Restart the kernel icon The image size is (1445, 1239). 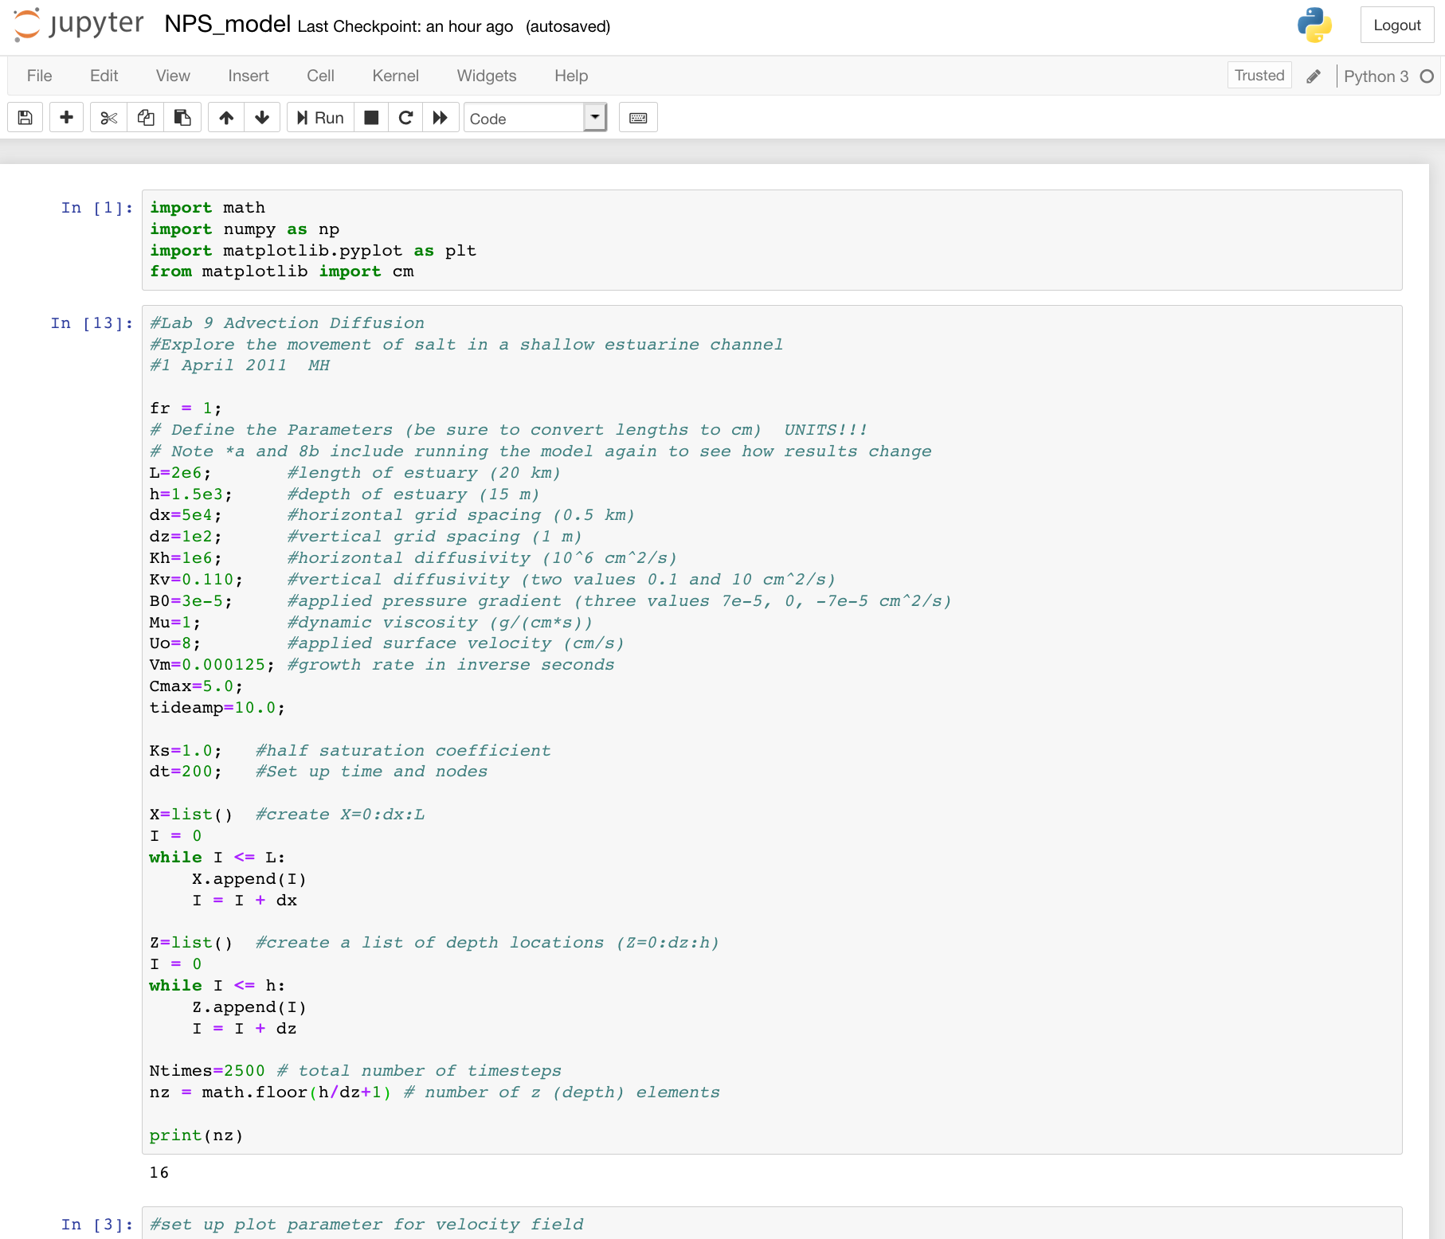point(405,118)
